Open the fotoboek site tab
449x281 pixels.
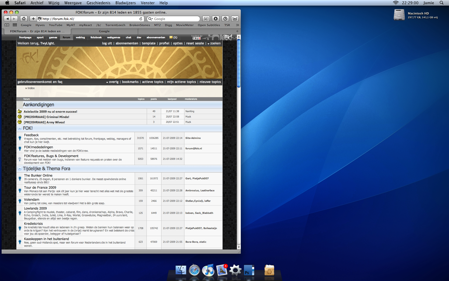(96, 37)
